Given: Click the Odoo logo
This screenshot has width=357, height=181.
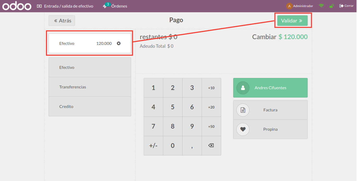Looking at the screenshot, I should [x=17, y=6].
